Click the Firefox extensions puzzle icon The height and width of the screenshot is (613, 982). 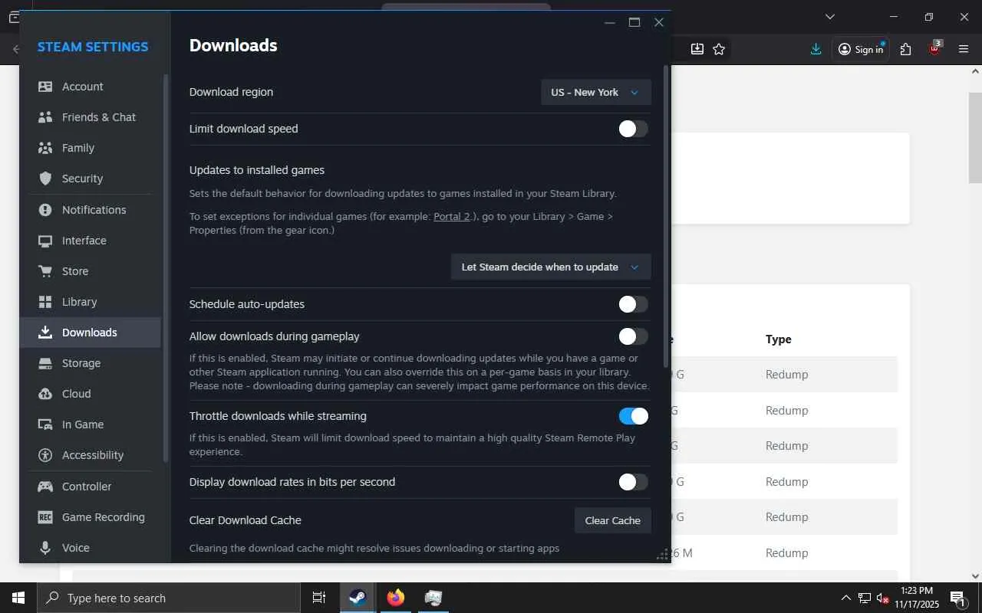click(x=906, y=49)
